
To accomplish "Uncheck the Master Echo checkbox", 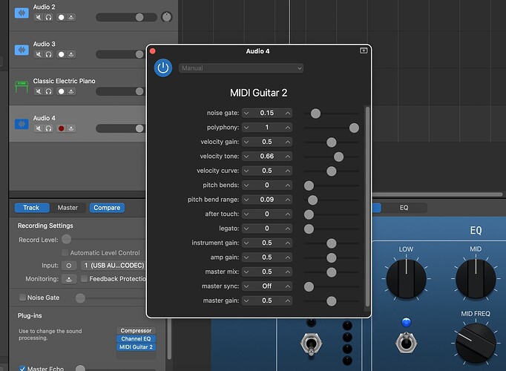I will [x=22, y=369].
